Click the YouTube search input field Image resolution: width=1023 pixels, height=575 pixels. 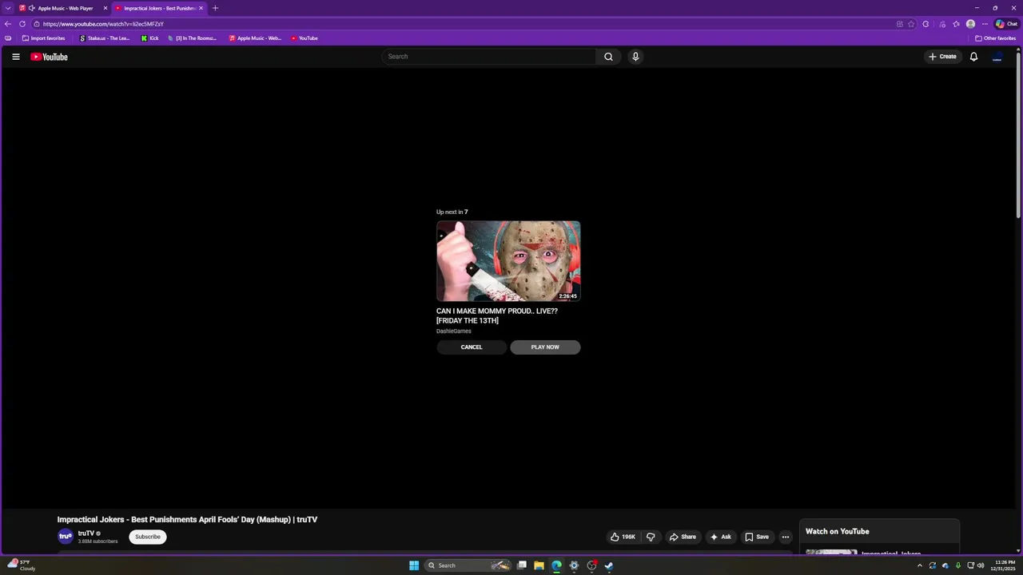488,57
